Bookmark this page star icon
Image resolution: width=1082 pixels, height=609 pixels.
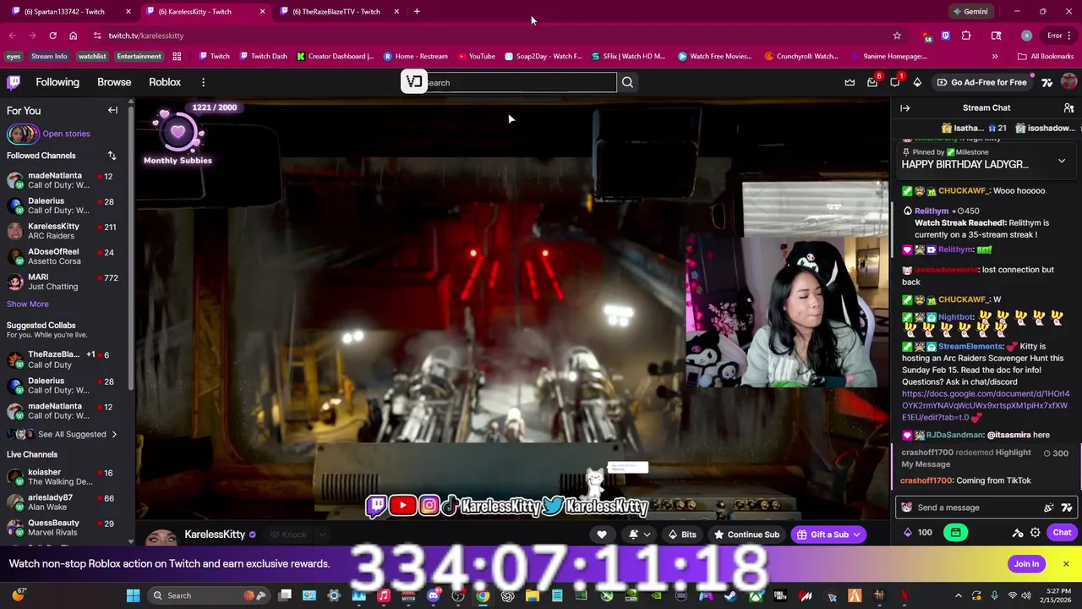[x=897, y=36]
